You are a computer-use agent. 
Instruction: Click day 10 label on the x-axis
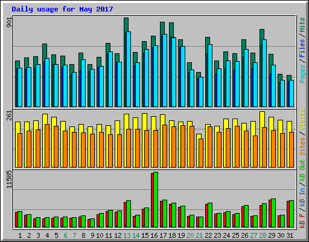[x=100, y=235]
